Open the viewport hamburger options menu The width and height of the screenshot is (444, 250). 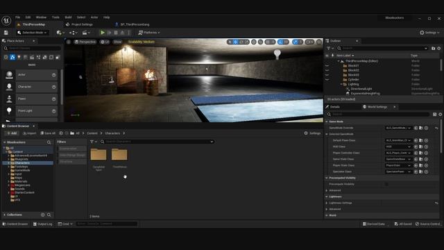69,42
